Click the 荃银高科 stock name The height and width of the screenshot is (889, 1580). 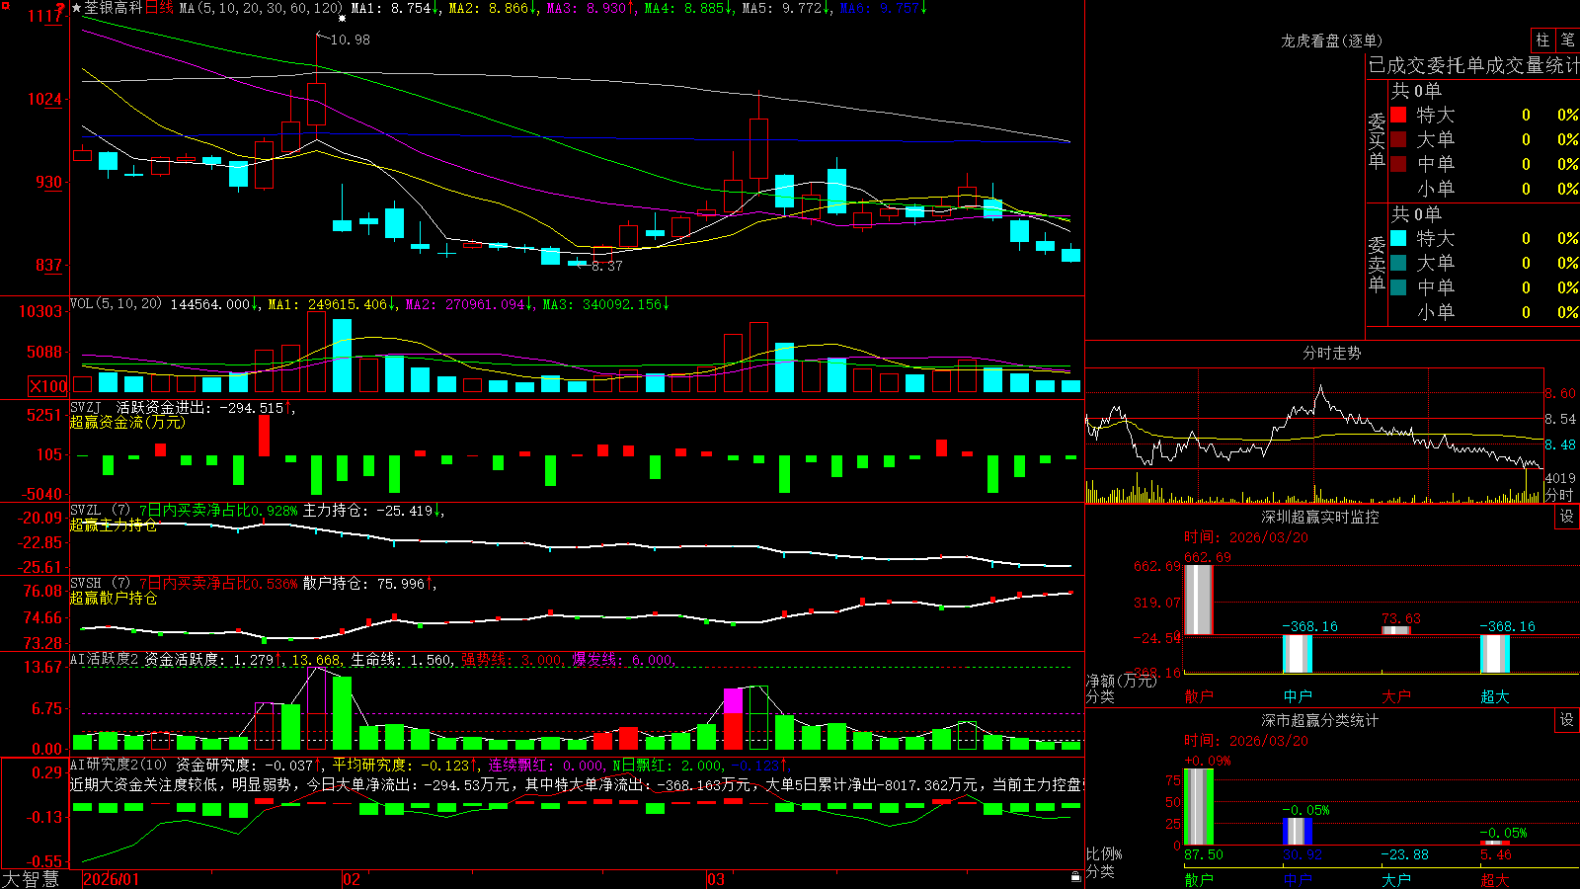[x=114, y=8]
